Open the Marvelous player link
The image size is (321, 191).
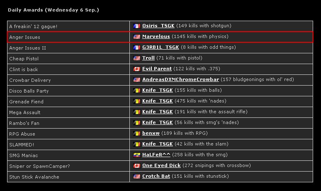click(156, 36)
